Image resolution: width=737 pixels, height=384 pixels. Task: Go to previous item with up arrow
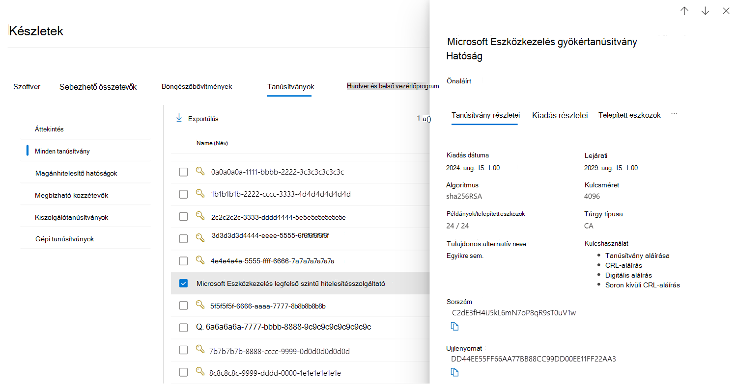[x=684, y=11]
